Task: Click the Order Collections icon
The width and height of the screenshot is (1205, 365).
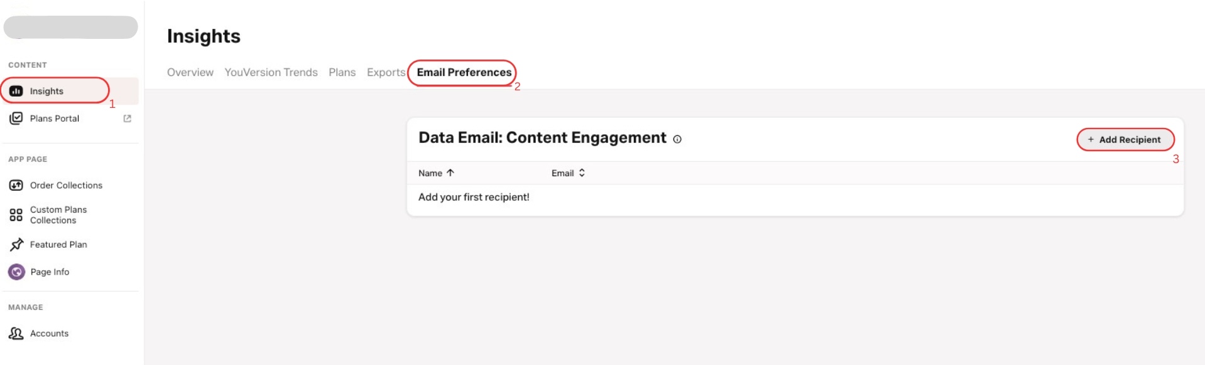Action: pyautogui.click(x=16, y=185)
